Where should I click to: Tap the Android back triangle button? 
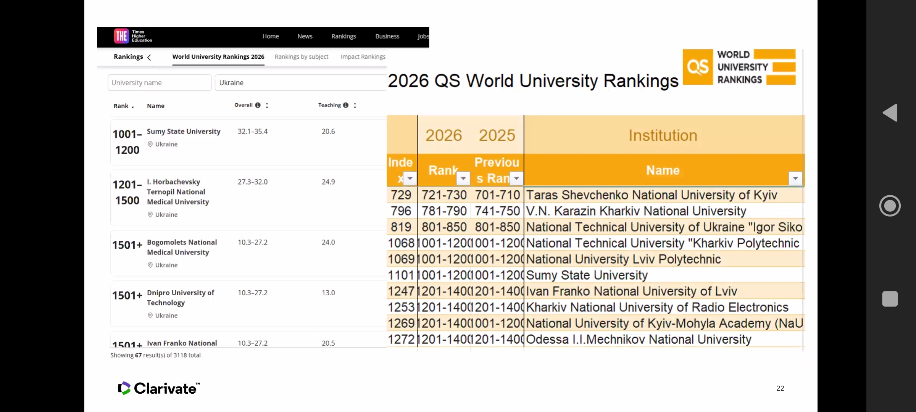[x=890, y=113]
